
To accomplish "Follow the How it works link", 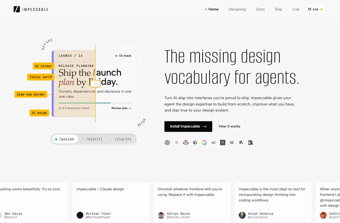I will 229,126.
